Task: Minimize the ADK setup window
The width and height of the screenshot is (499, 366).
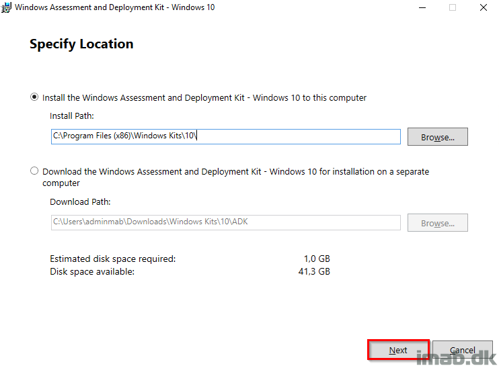Action: point(422,7)
